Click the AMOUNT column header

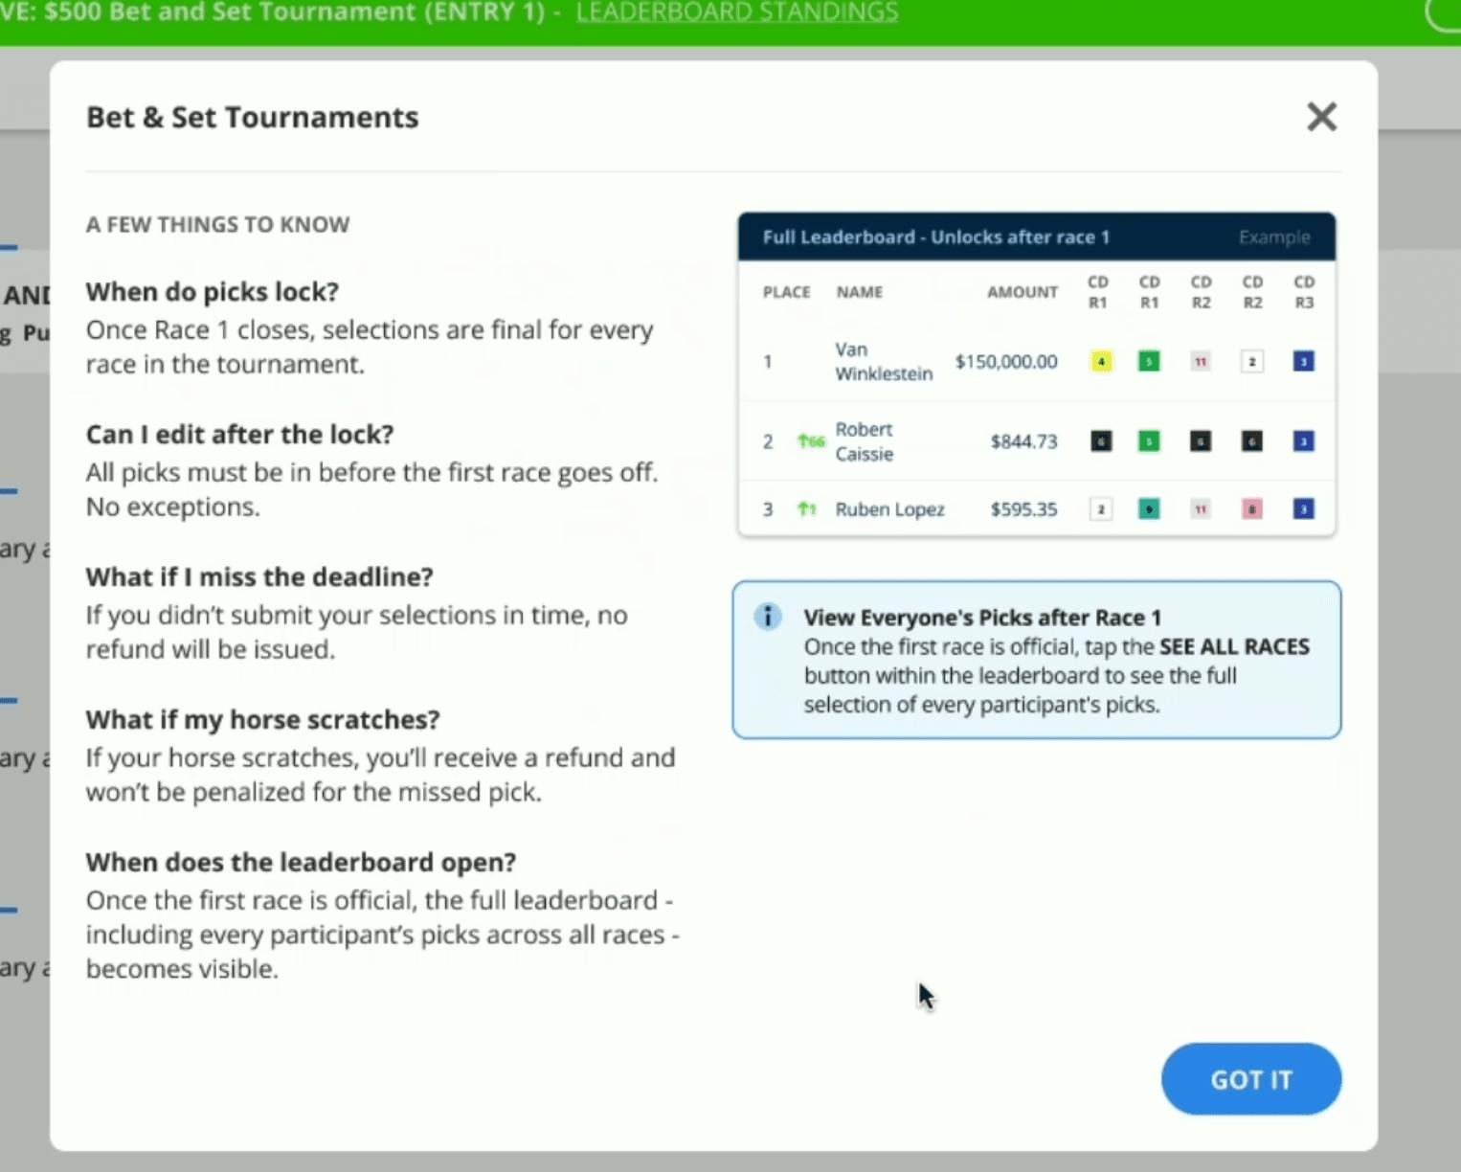coord(1022,292)
